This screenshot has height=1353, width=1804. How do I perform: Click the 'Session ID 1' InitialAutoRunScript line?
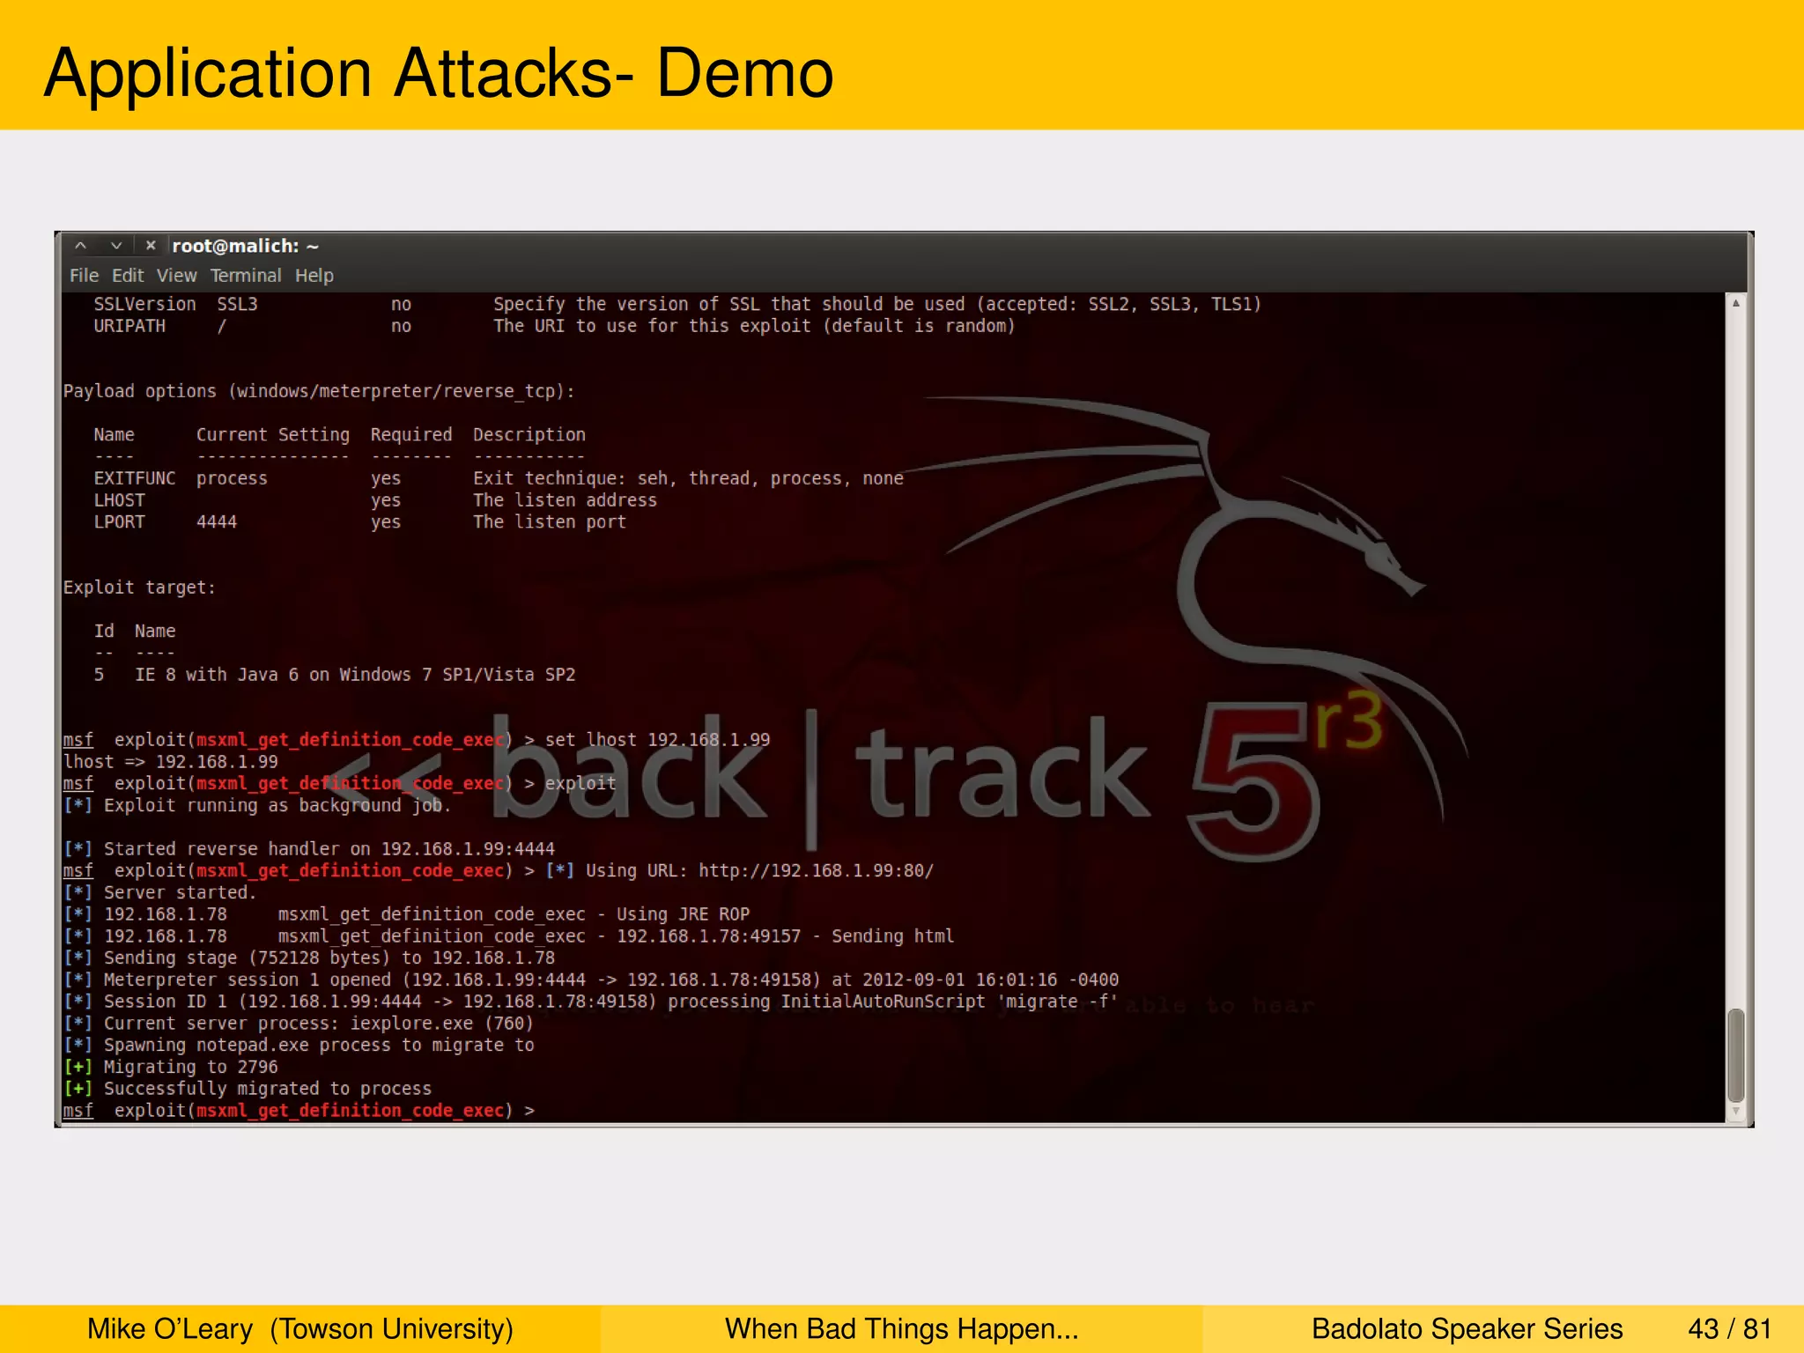click(591, 1002)
